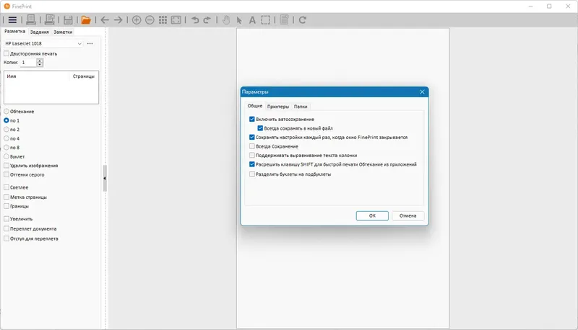Image resolution: width=578 pixels, height=330 pixels.
Task: Enable Оттенки серого checkbox
Action: [7, 174]
